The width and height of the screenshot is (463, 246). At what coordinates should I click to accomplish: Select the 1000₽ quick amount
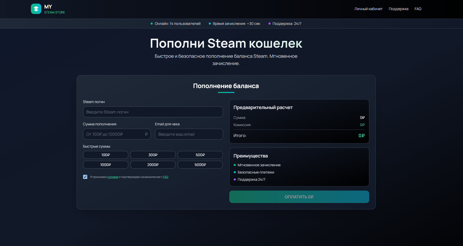coord(106,165)
